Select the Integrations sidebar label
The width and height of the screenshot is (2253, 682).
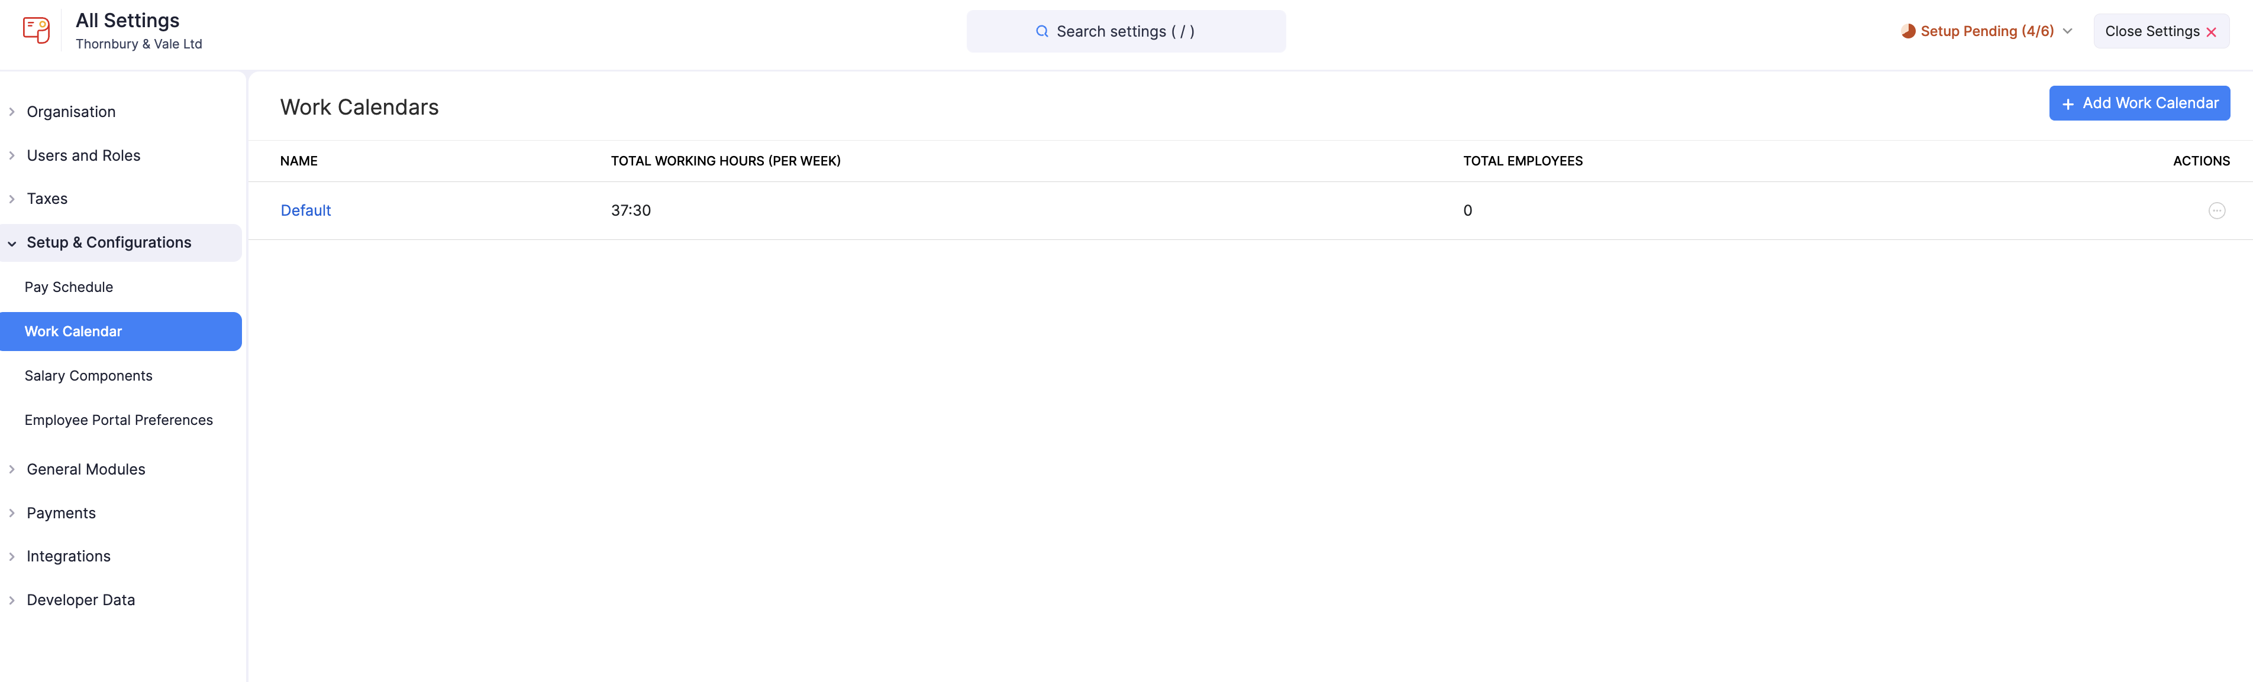(x=68, y=557)
